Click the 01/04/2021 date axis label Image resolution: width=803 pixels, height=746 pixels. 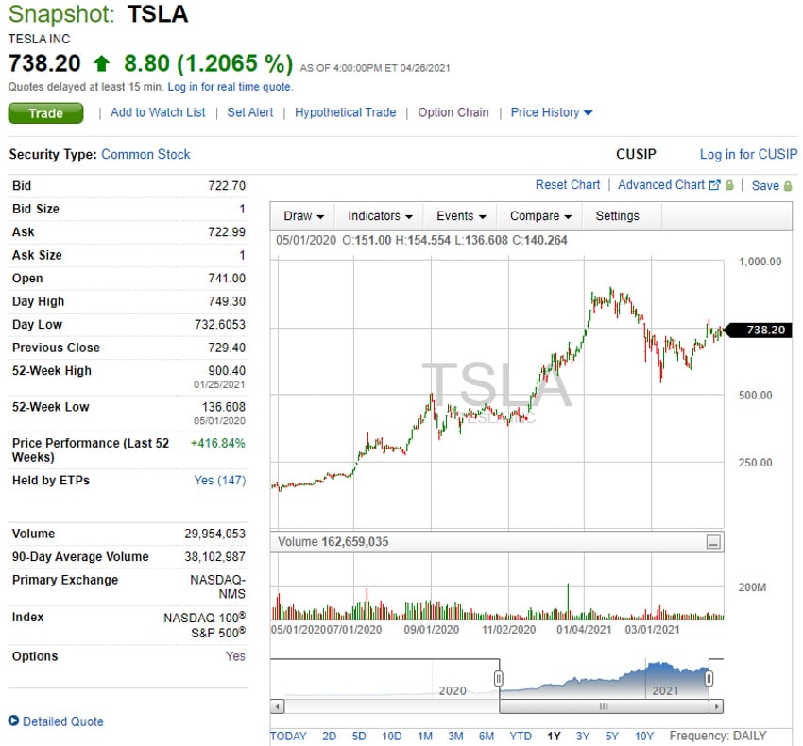point(584,630)
